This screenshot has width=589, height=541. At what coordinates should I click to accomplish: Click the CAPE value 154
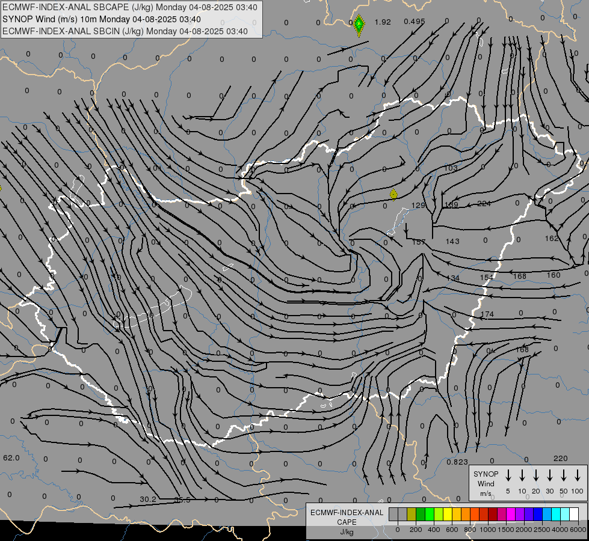[487, 277]
